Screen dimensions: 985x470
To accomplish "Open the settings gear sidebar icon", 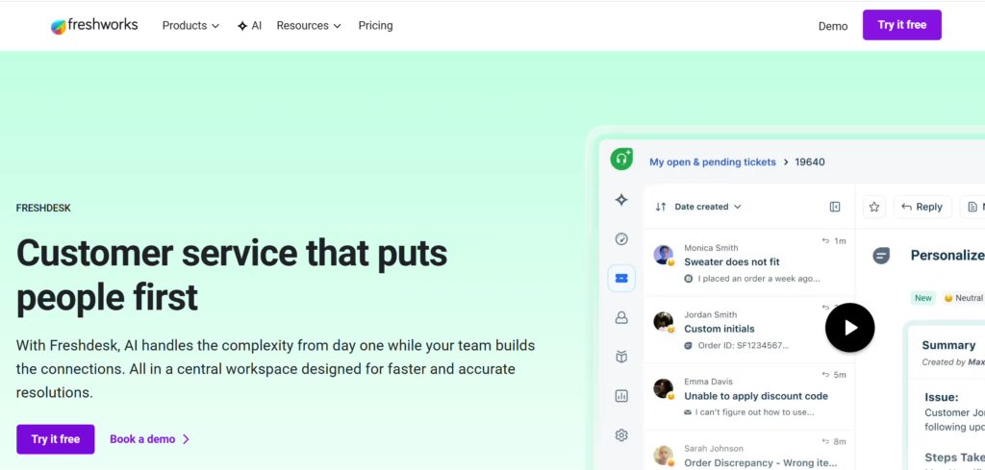I will click(x=621, y=434).
